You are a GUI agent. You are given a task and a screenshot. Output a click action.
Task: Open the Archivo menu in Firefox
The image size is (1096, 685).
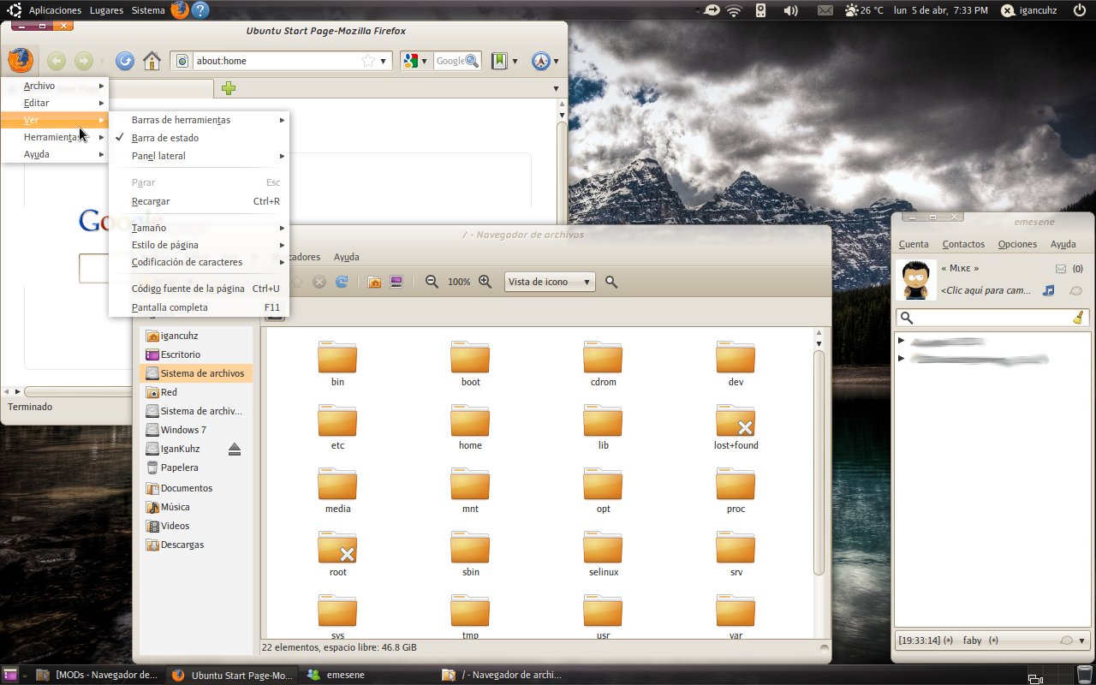tap(55, 86)
